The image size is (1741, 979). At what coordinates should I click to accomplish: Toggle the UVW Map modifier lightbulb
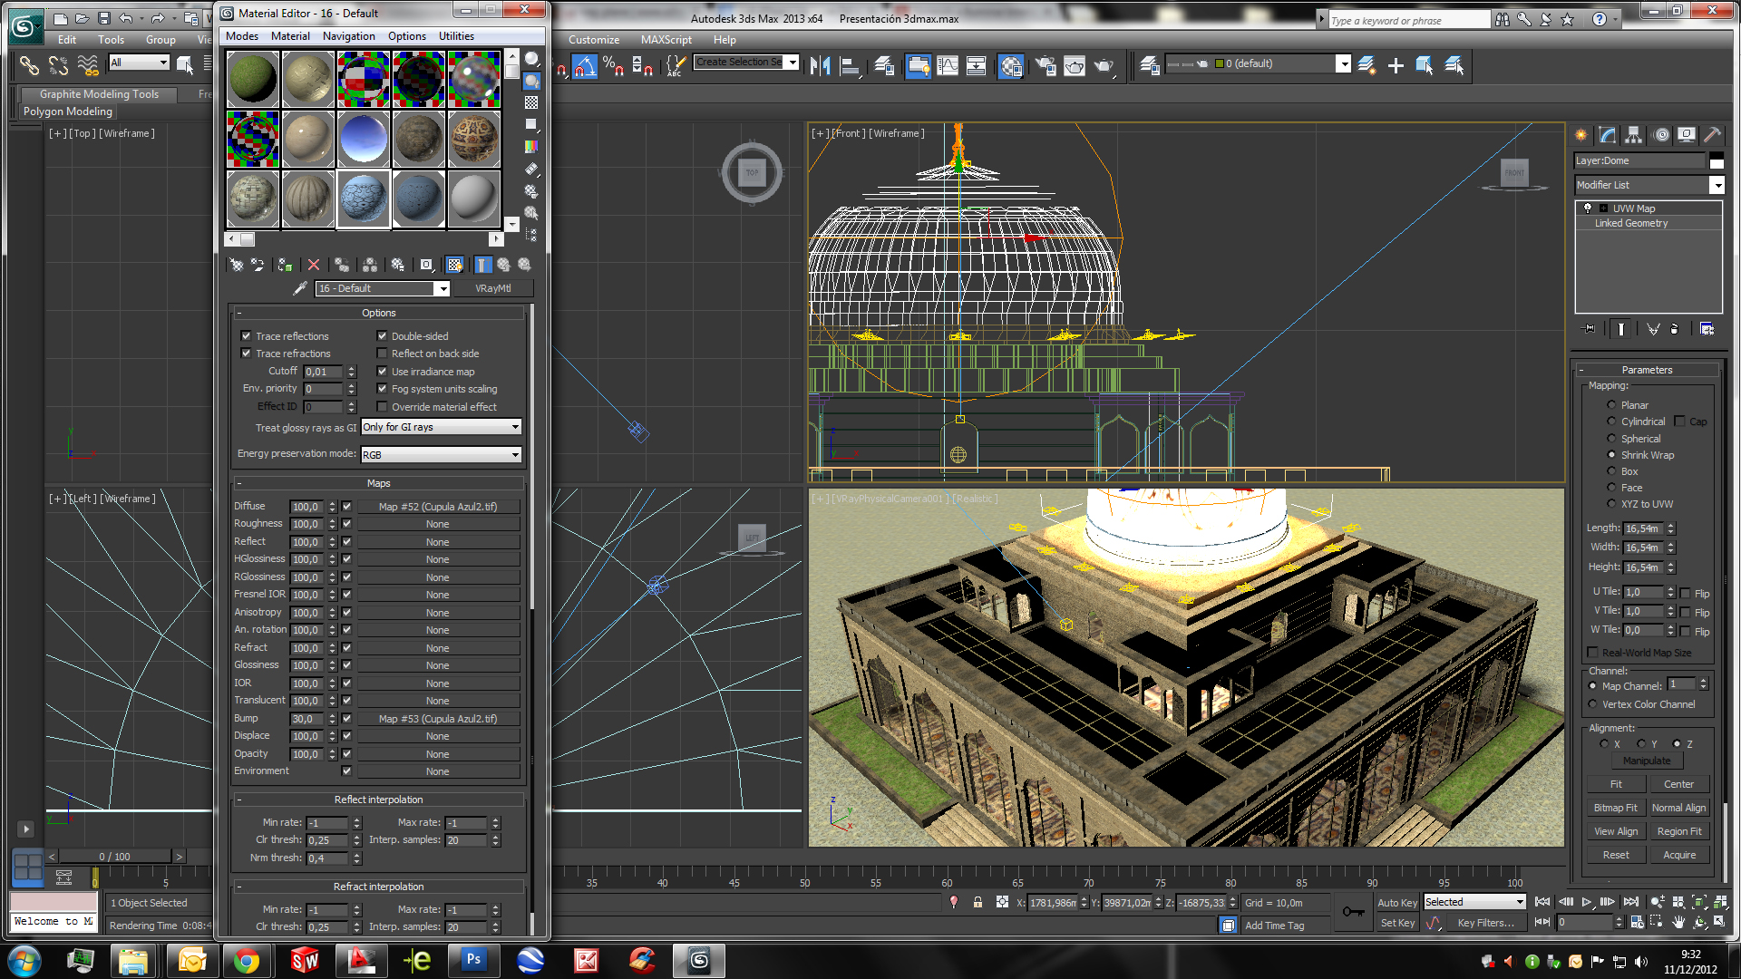(x=1588, y=208)
